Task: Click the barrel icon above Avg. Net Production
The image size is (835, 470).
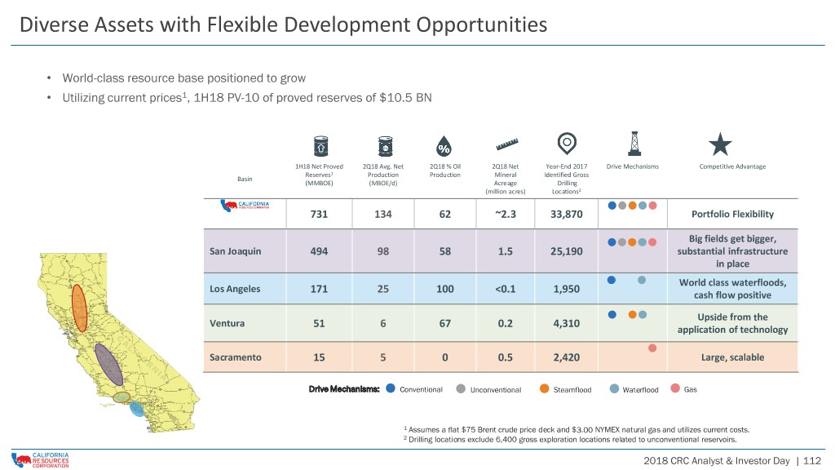Action: tap(385, 145)
